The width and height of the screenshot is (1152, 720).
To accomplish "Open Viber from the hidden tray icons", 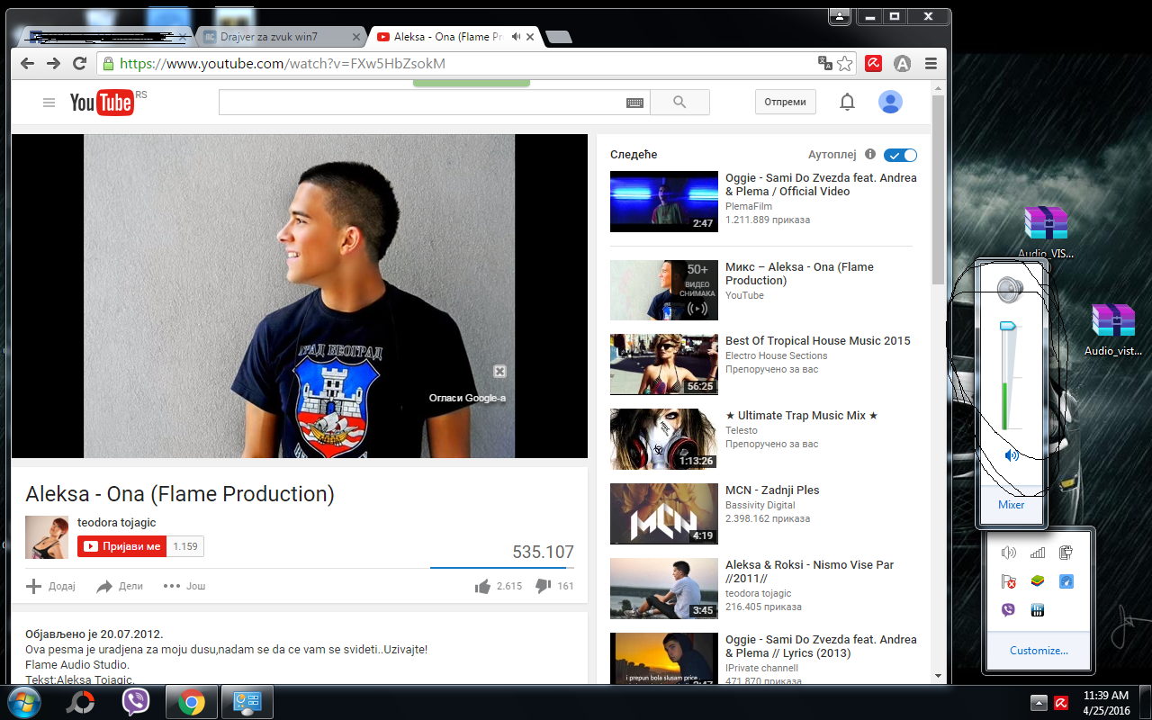I will pos(1008,609).
